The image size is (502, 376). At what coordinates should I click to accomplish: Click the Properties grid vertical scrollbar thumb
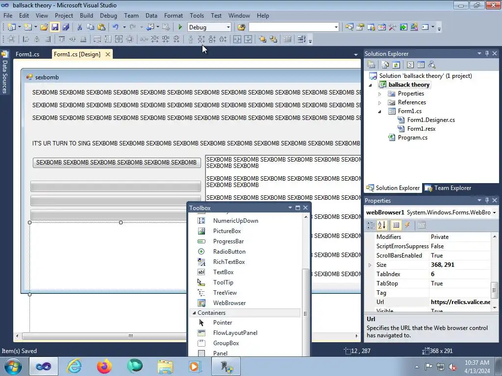494,290
